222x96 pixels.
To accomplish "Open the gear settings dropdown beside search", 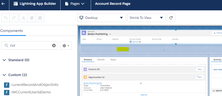I will [x=66, y=45].
